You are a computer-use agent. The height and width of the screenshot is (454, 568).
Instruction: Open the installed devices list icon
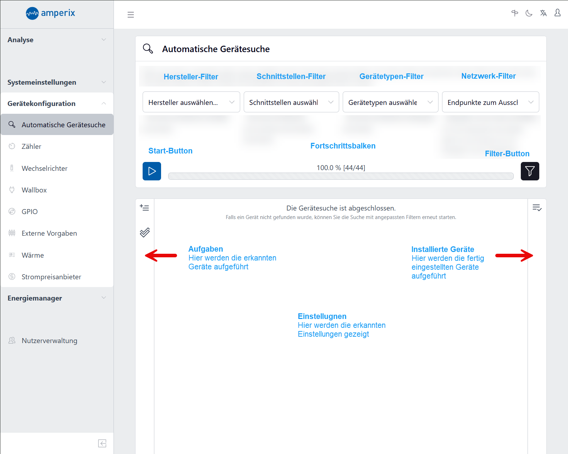click(x=537, y=208)
